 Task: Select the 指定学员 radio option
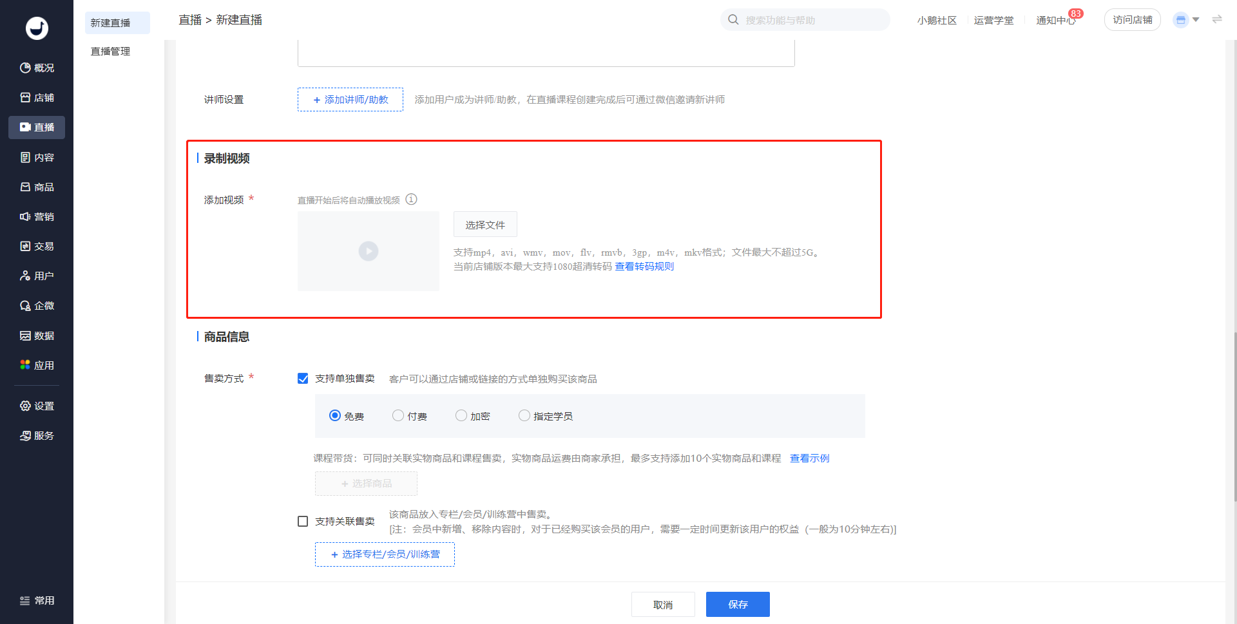coord(524,416)
